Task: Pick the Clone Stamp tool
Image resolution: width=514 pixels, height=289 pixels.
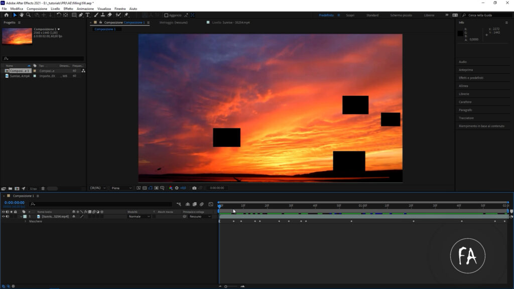Action: 102,15
